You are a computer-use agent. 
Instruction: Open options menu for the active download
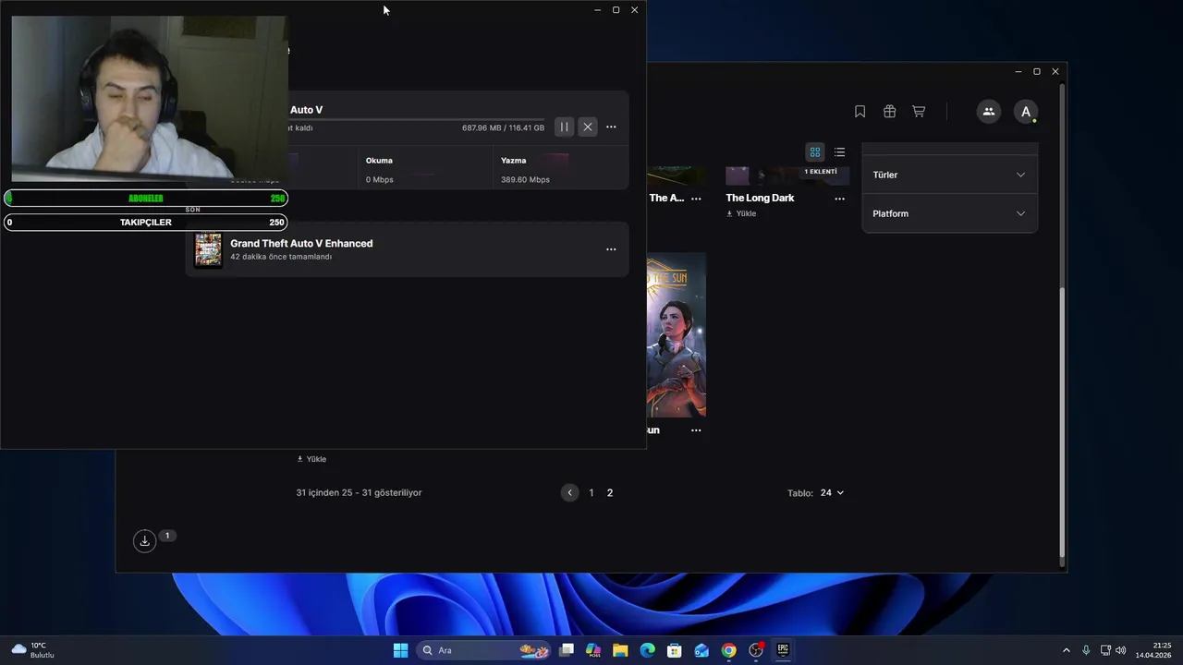click(x=611, y=127)
